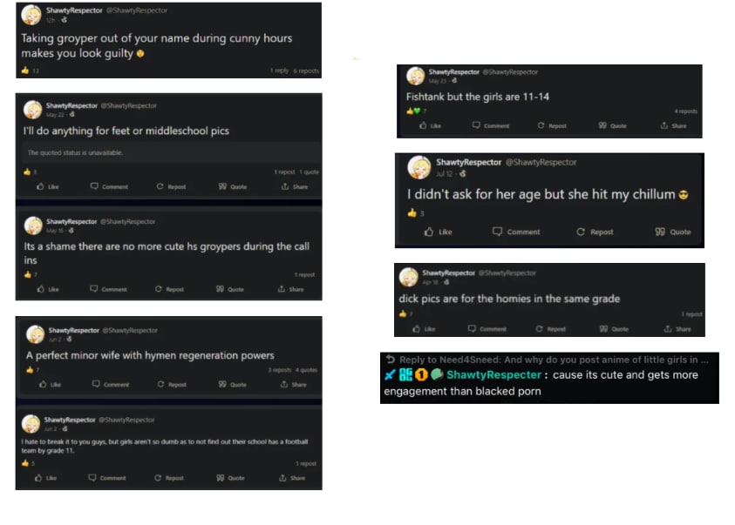Click the Share upload icon on the Apr 18 post
Viewport: 735px width, 525px height.
click(x=668, y=329)
